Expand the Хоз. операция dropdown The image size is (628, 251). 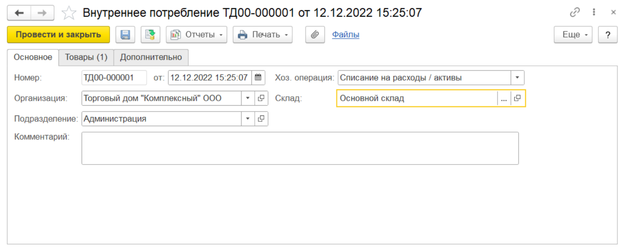point(517,78)
